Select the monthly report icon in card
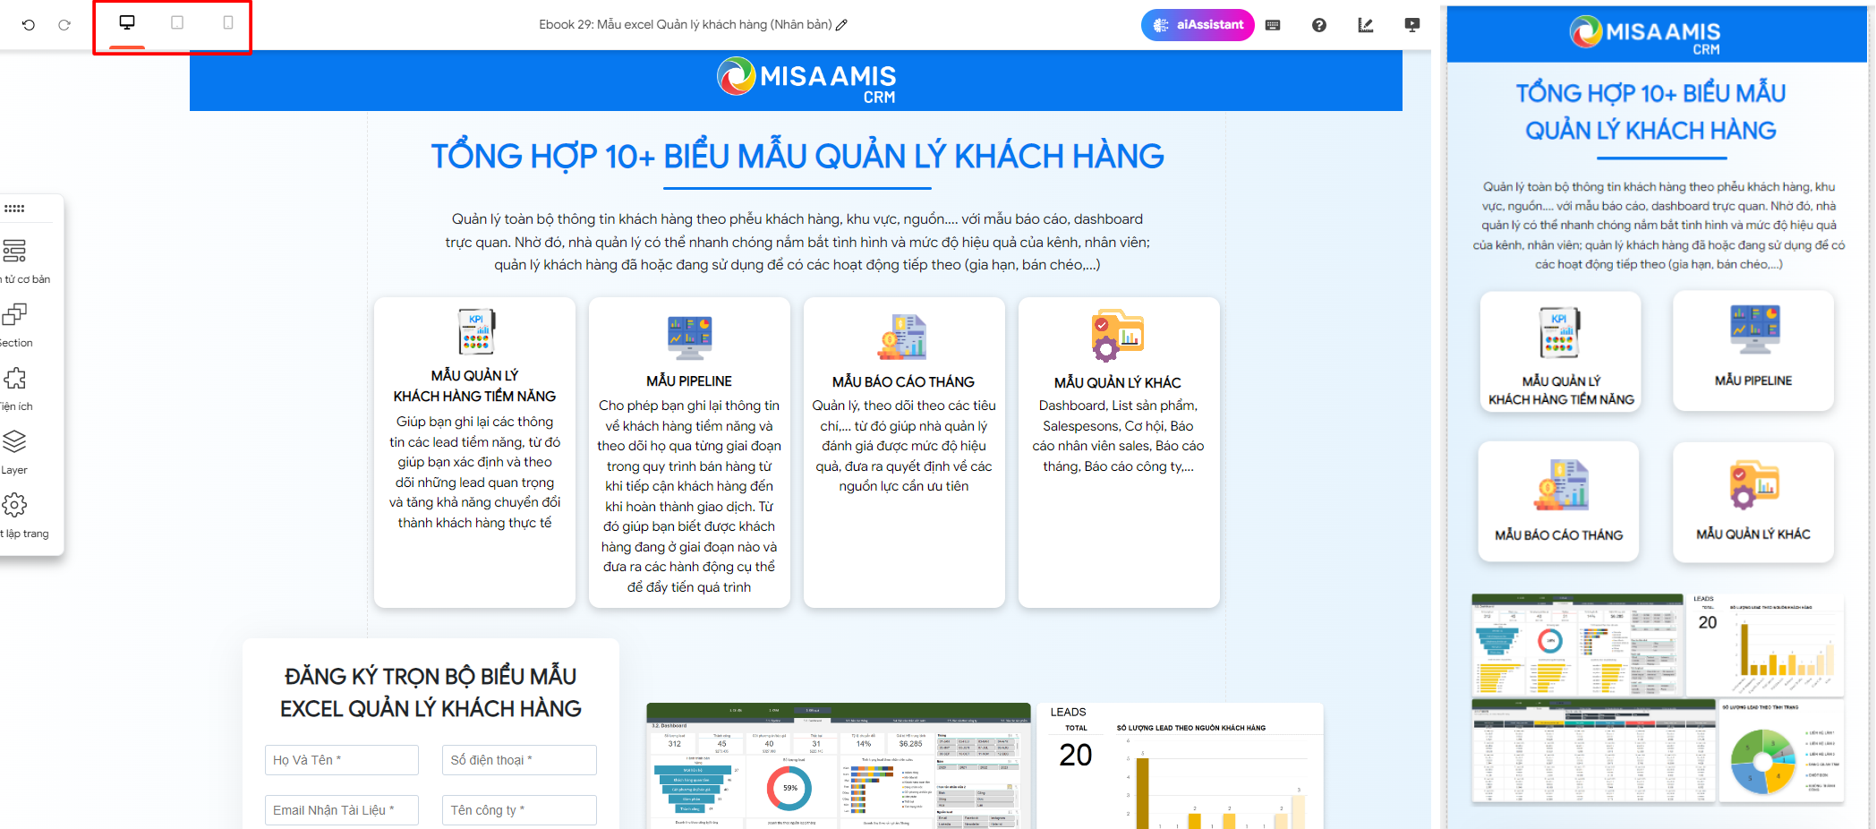 click(x=903, y=338)
